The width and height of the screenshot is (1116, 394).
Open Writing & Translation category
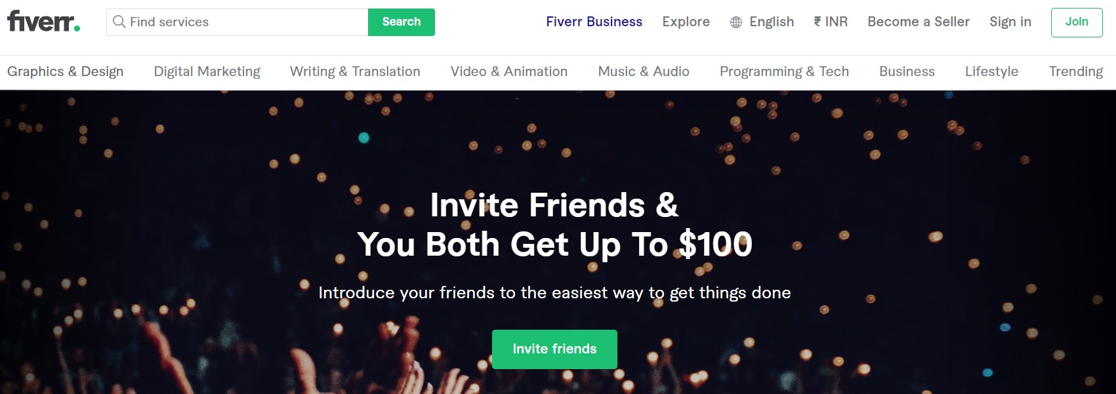[x=355, y=71]
